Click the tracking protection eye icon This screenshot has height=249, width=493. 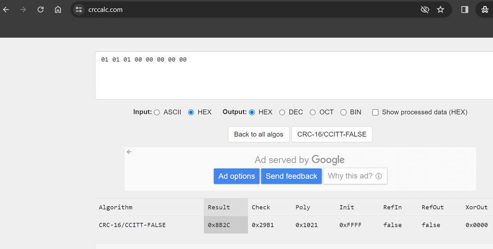[424, 9]
